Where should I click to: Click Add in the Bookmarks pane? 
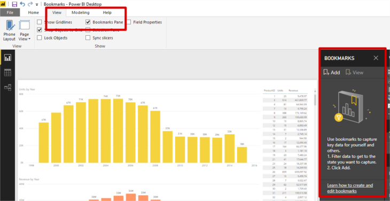332,73
